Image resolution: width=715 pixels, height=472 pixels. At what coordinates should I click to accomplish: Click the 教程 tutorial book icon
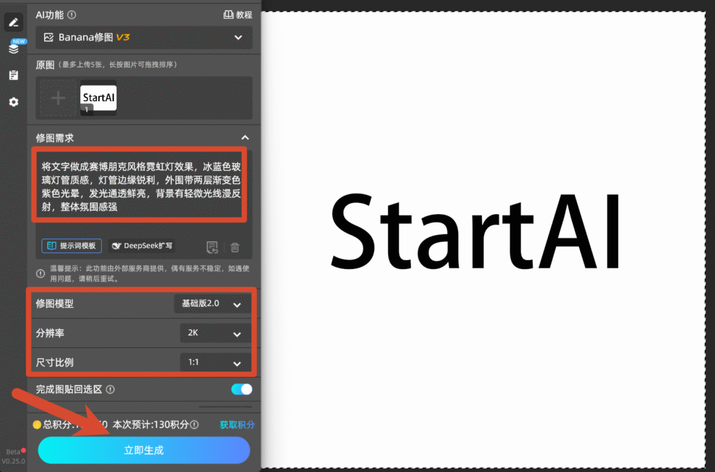coord(228,15)
